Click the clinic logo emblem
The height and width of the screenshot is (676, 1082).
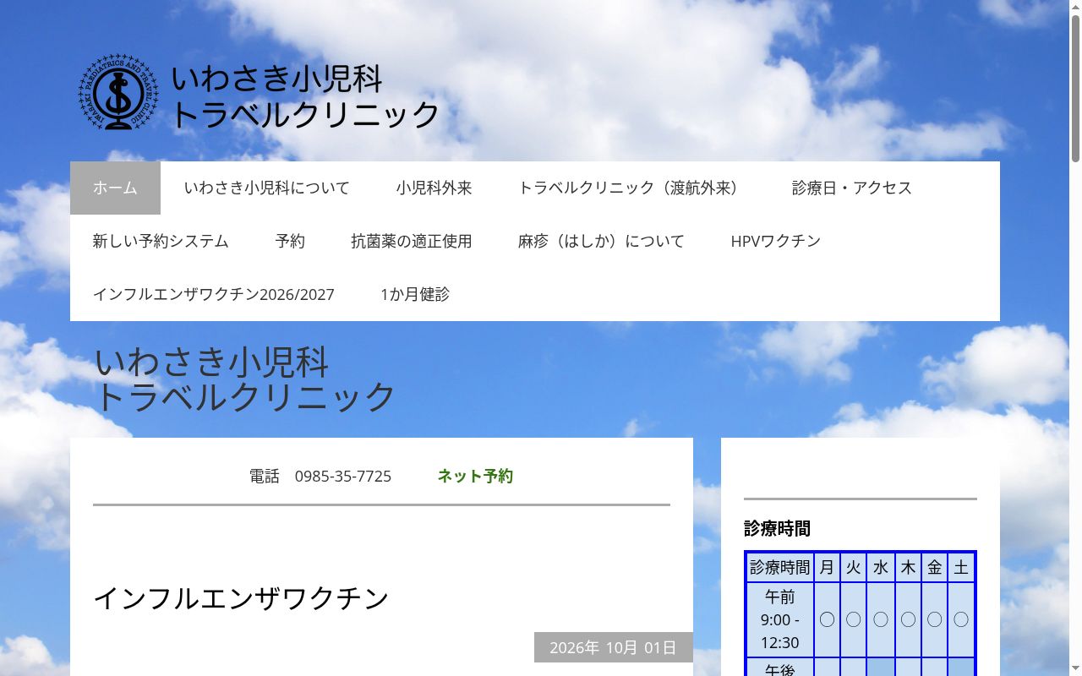pos(118,92)
